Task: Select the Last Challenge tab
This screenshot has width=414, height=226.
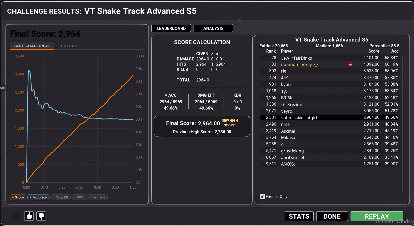Action: coord(32,46)
